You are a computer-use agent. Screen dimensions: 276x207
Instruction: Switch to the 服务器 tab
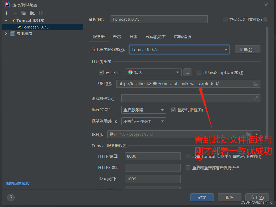coord(99,37)
